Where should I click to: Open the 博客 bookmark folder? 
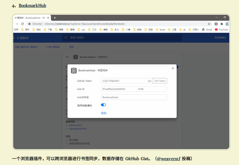pyautogui.click(x=59, y=30)
